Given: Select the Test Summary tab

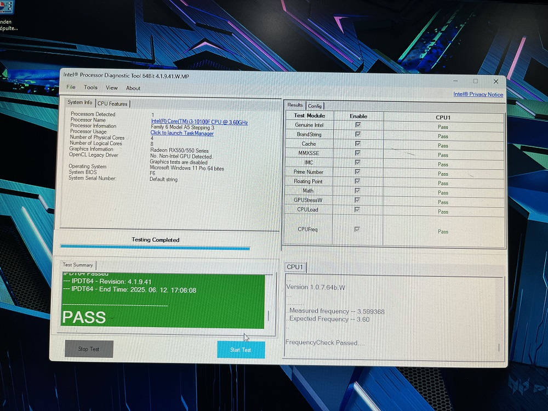Looking at the screenshot, I should pos(78,265).
